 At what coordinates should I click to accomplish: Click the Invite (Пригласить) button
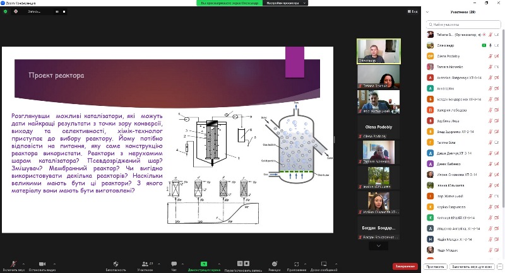click(436, 267)
